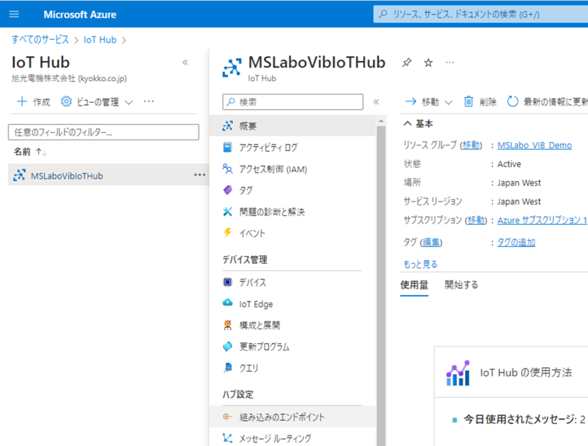This screenshot has height=446, width=588.
Task: Click the タグの追加 link
Action: tap(516, 243)
